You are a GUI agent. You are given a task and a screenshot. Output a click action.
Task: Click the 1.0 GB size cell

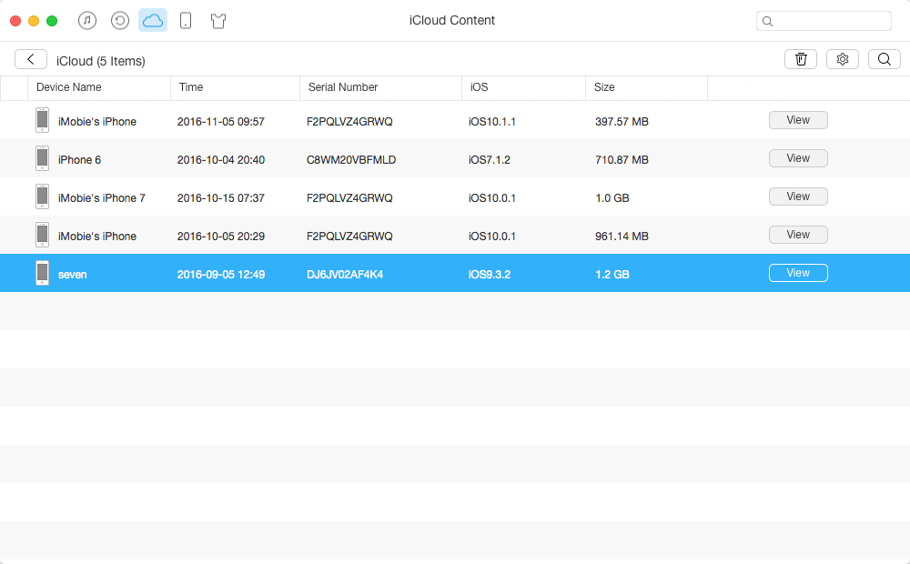[x=612, y=198]
